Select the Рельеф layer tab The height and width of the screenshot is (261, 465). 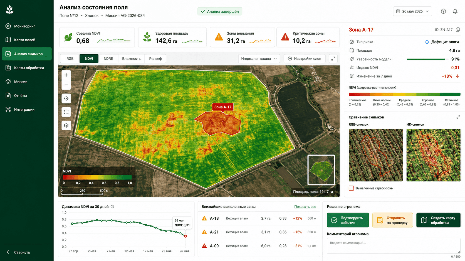point(155,59)
